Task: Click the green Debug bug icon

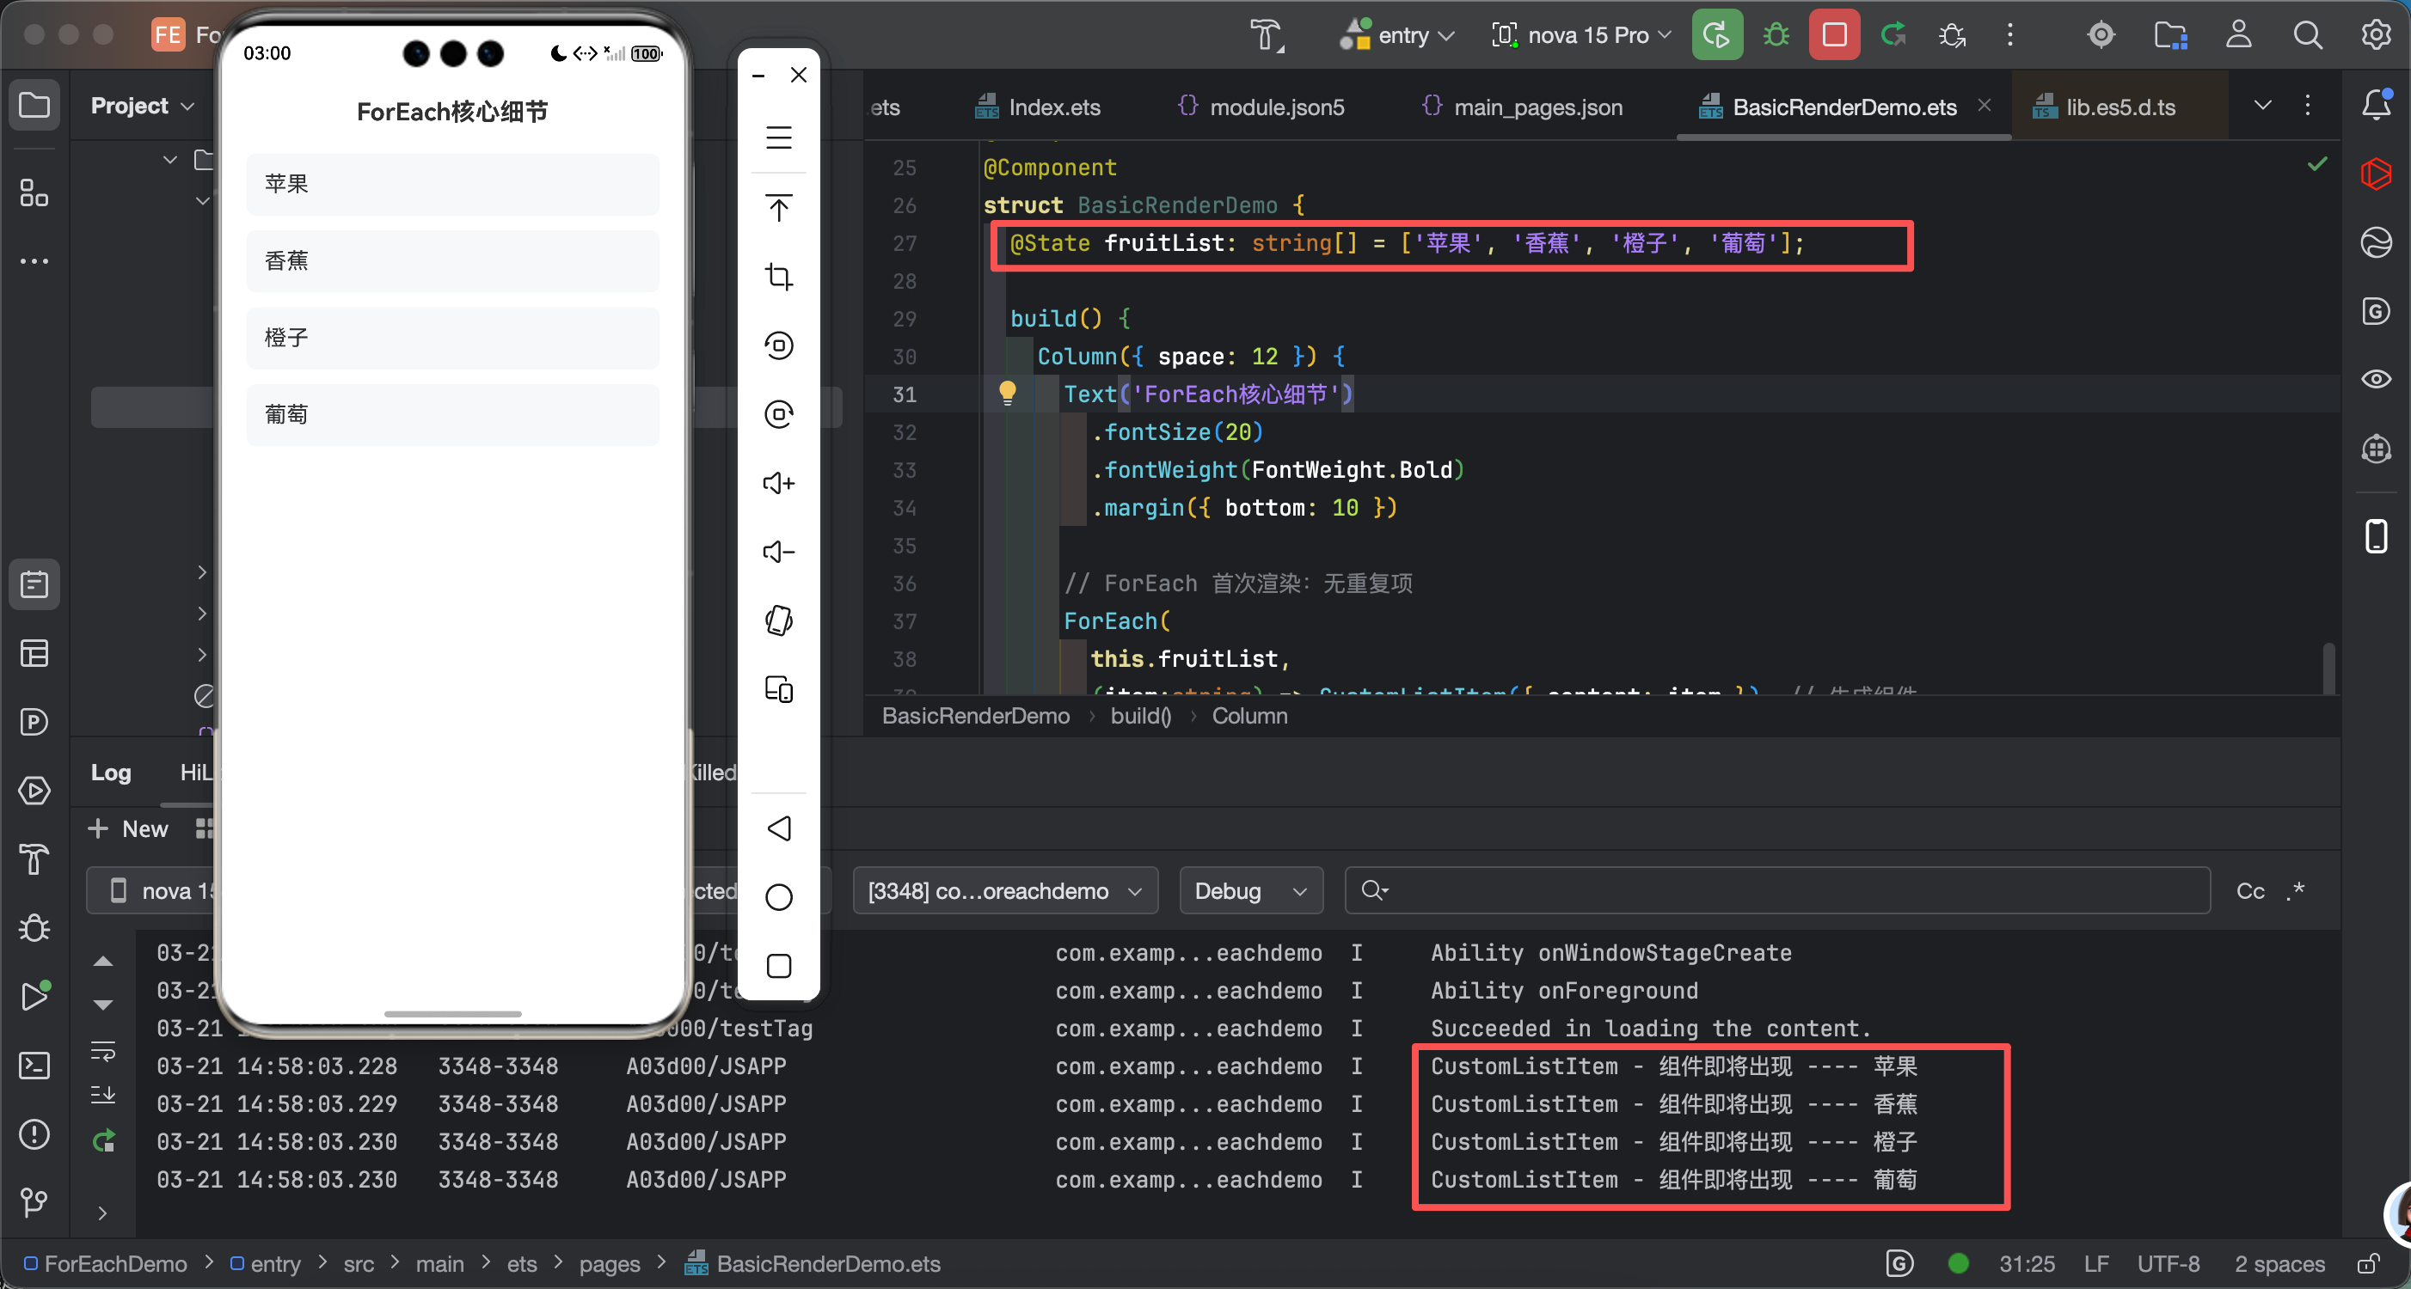Action: [x=1776, y=35]
